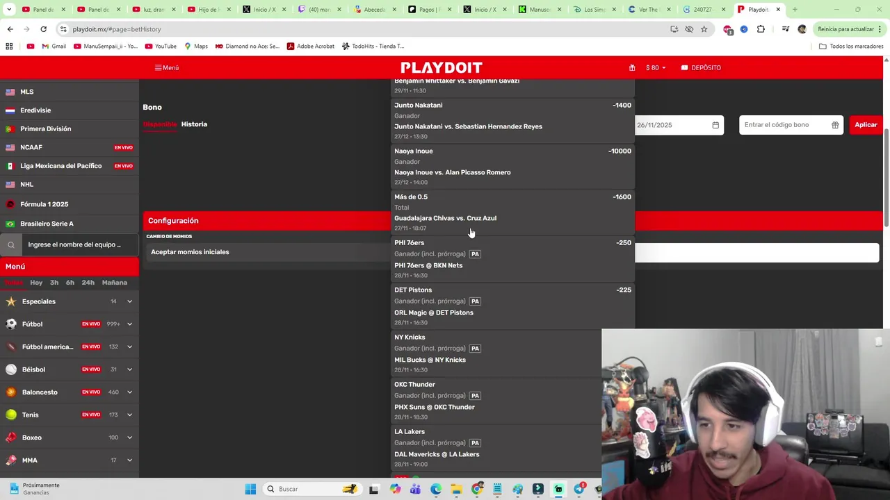Open ORL Magic @ DET Pistons bet
The image size is (890, 500).
513,306
